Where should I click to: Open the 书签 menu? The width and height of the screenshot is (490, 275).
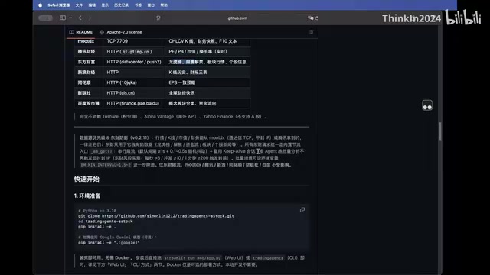pos(138,5)
